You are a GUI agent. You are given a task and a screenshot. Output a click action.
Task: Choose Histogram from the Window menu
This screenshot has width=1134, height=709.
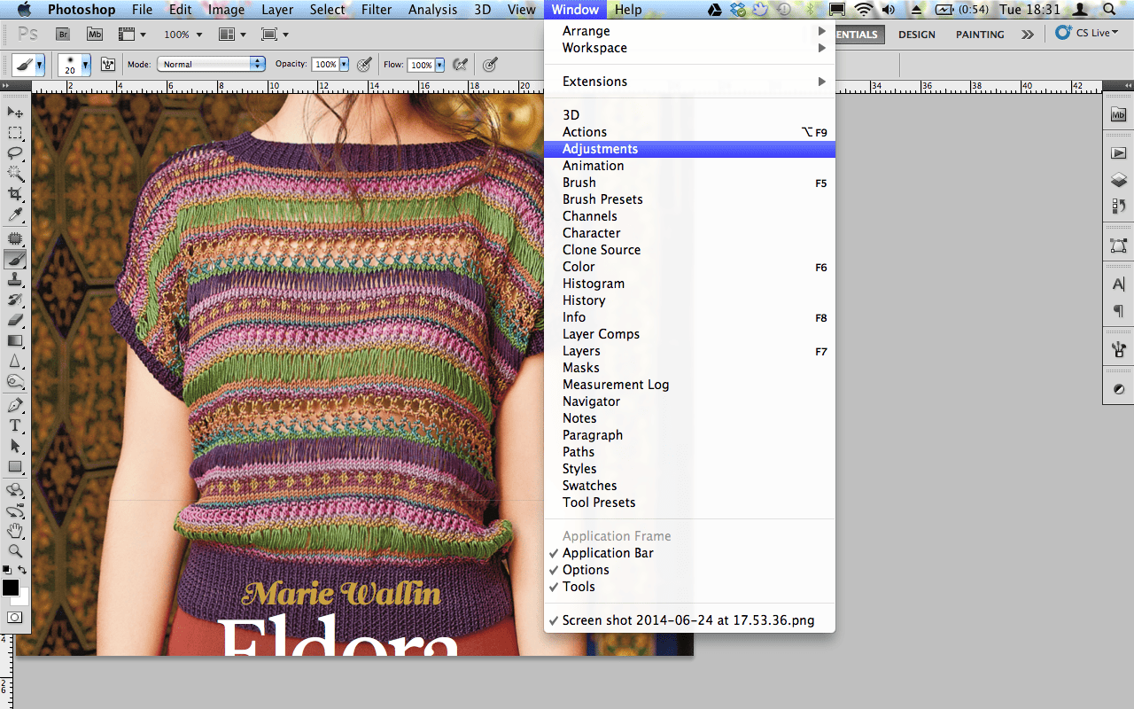[x=689, y=284]
